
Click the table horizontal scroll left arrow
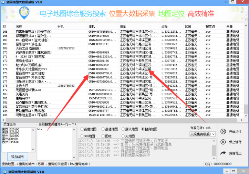[x=3, y=120]
